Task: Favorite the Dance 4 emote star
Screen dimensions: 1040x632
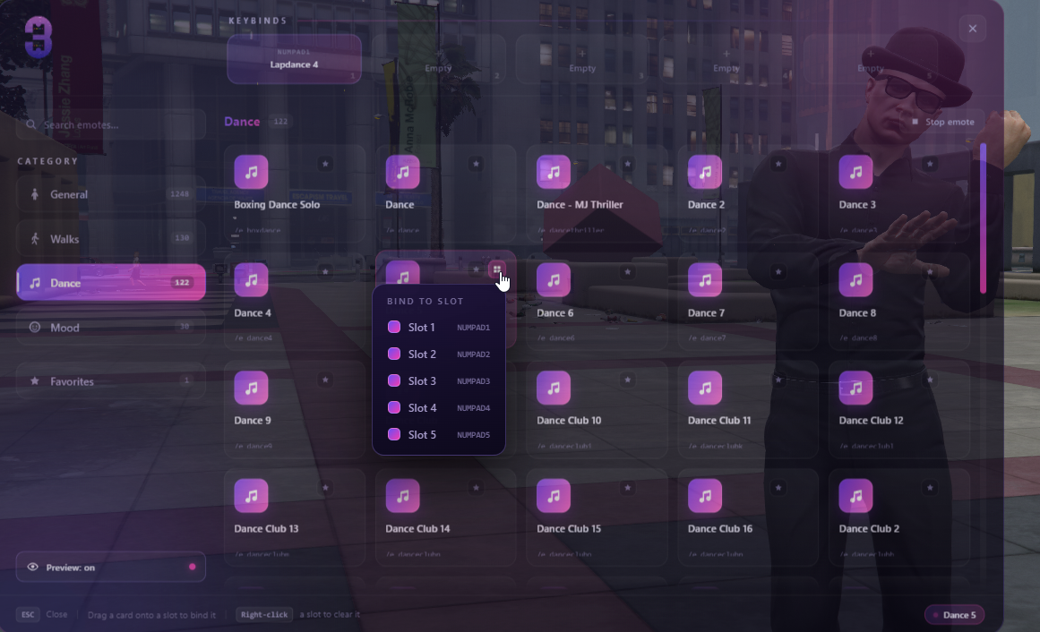Action: [x=325, y=271]
